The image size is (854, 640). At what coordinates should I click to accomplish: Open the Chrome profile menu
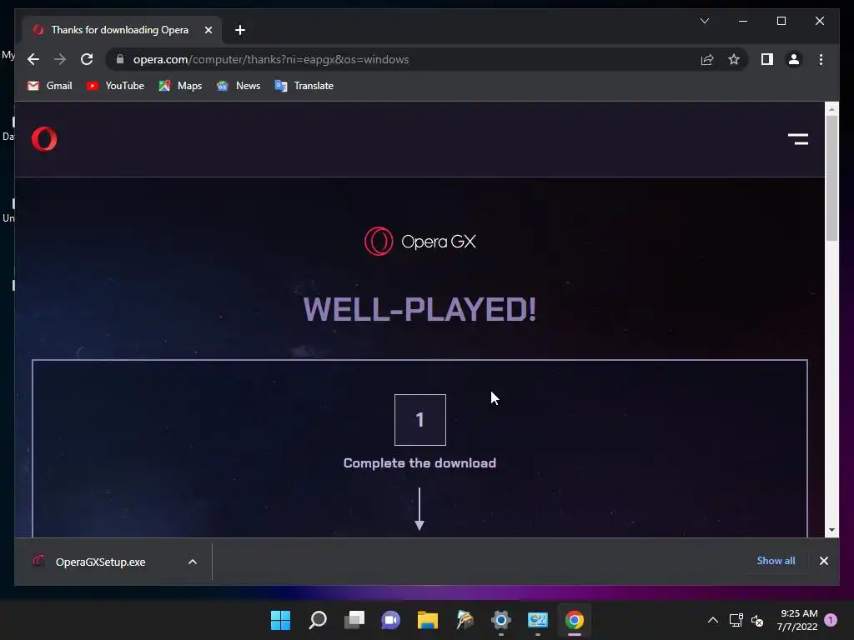coord(794,59)
